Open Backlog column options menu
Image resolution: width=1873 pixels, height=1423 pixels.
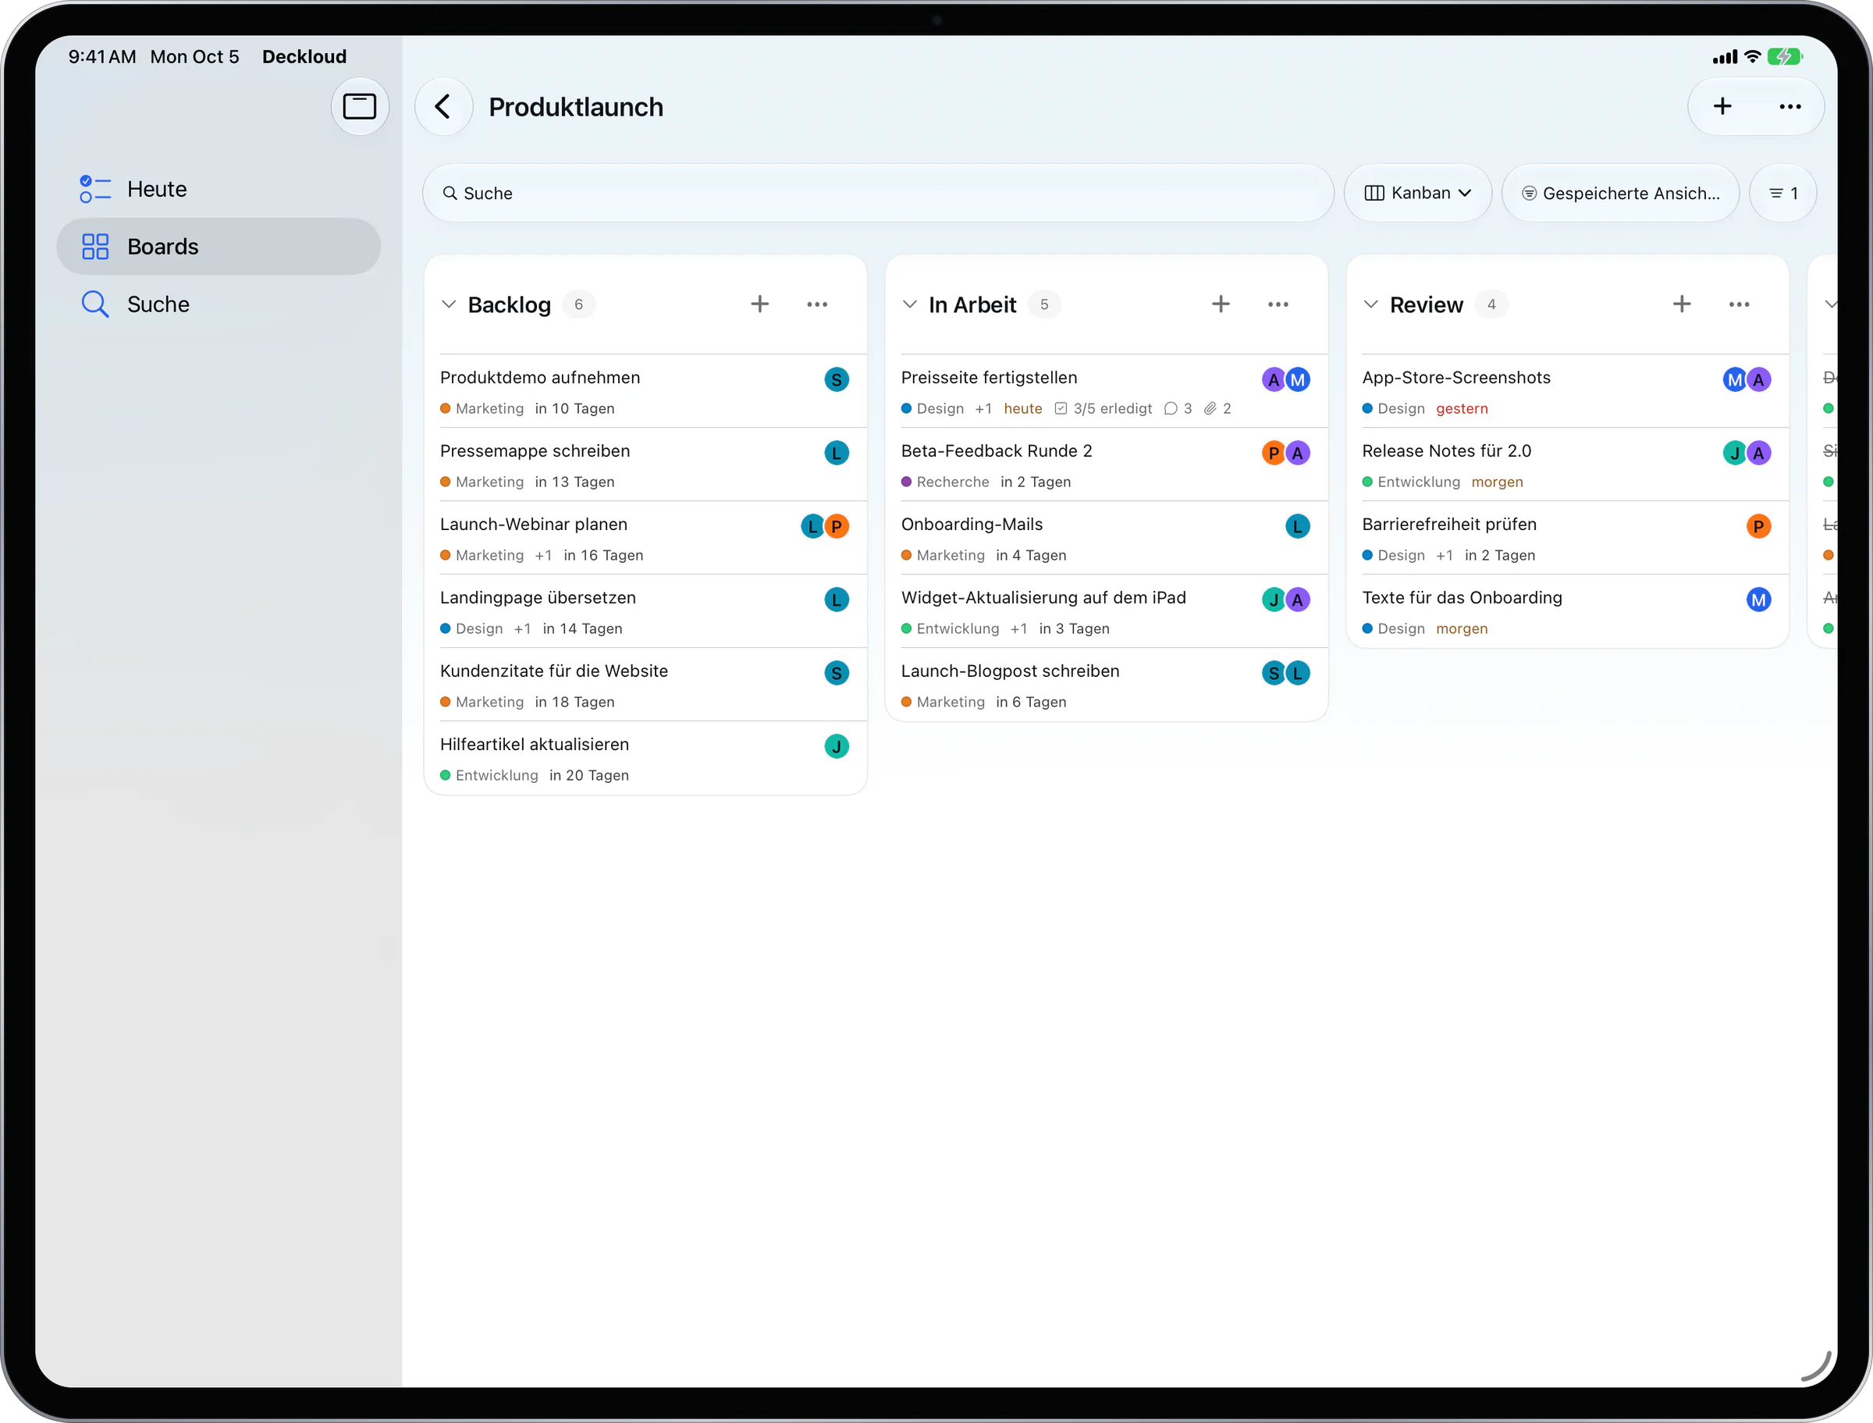pyautogui.click(x=817, y=304)
